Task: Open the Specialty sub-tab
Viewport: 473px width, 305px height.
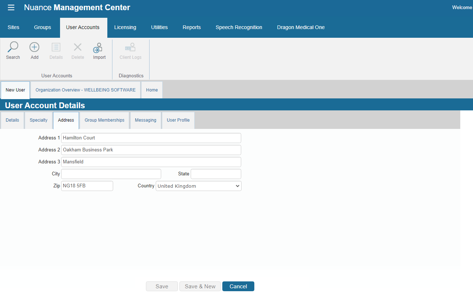Action: pyautogui.click(x=39, y=120)
